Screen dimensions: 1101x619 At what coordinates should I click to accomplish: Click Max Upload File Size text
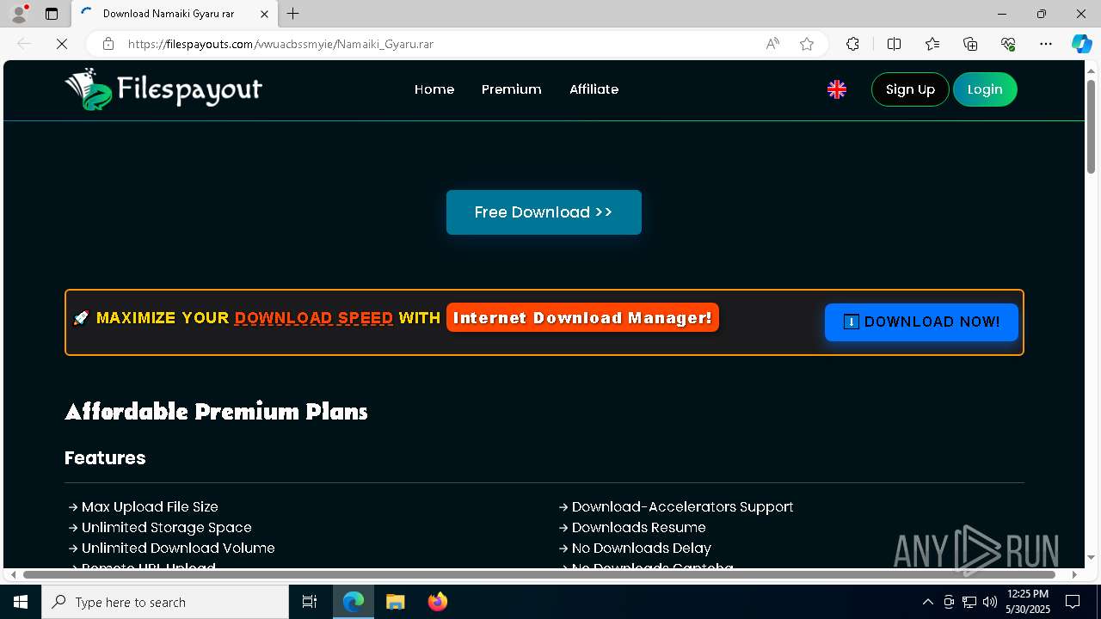click(150, 507)
